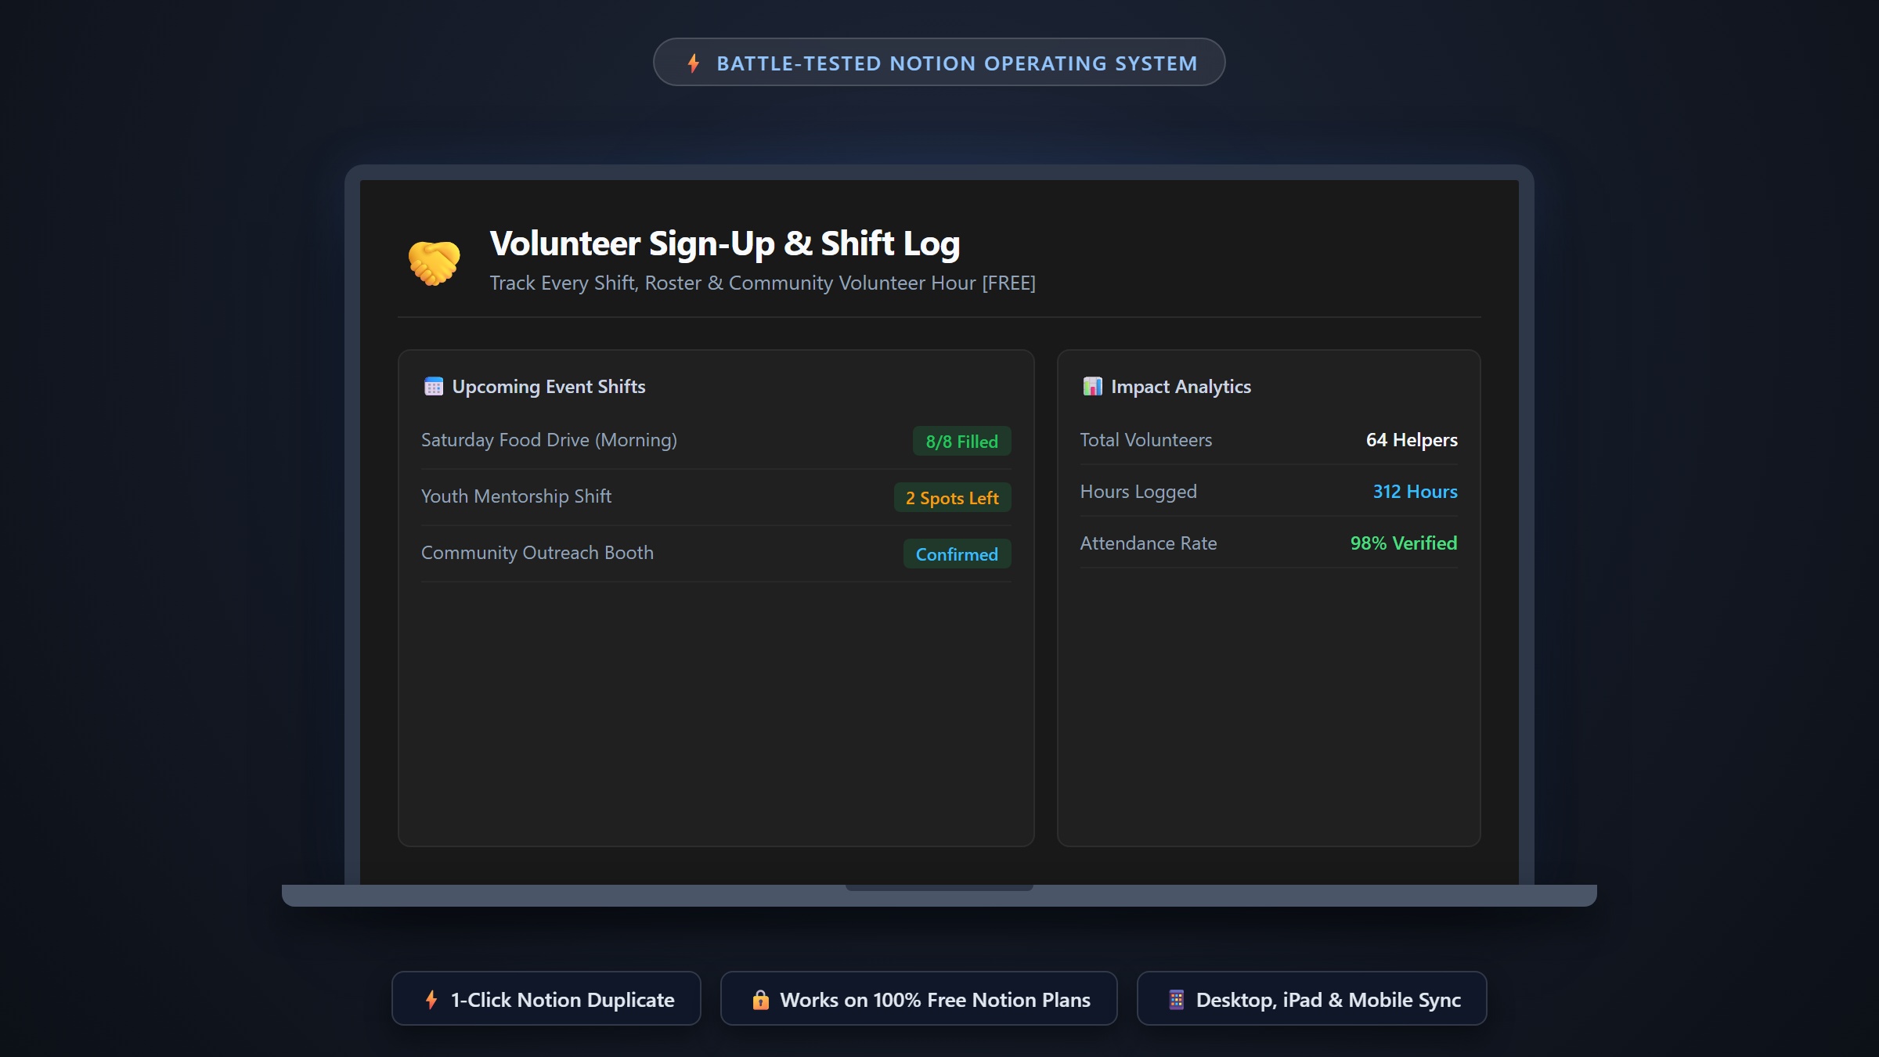Click the 98% Verified value

[1403, 543]
